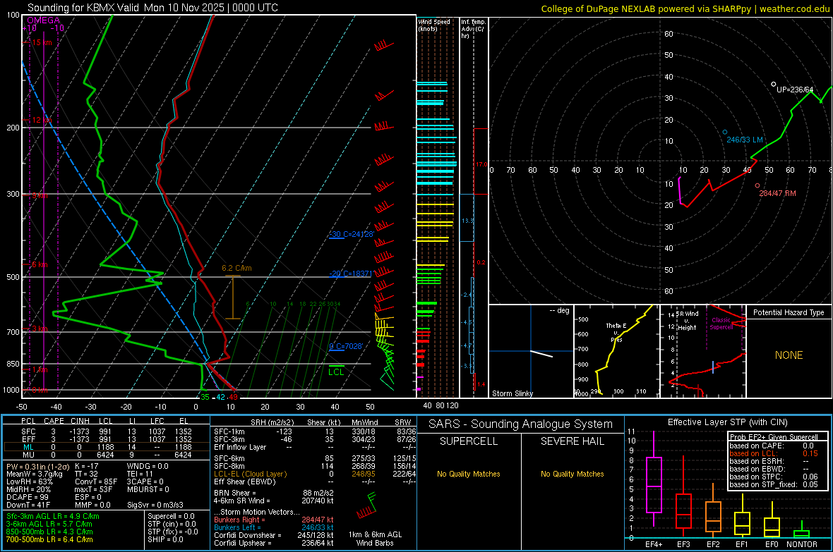Click the "Sfc-3km AGL LR = 4.9 C/km" line
Screen dimensions: 833x552
pyautogui.click(x=53, y=516)
